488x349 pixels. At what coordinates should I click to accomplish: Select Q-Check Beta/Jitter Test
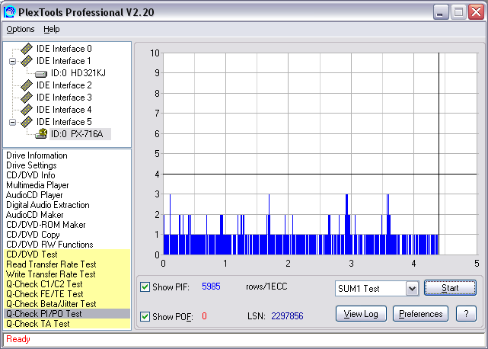[67, 304]
